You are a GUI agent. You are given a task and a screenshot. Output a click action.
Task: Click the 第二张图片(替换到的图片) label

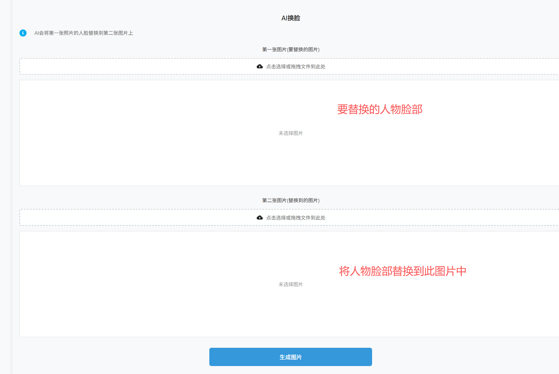(291, 200)
